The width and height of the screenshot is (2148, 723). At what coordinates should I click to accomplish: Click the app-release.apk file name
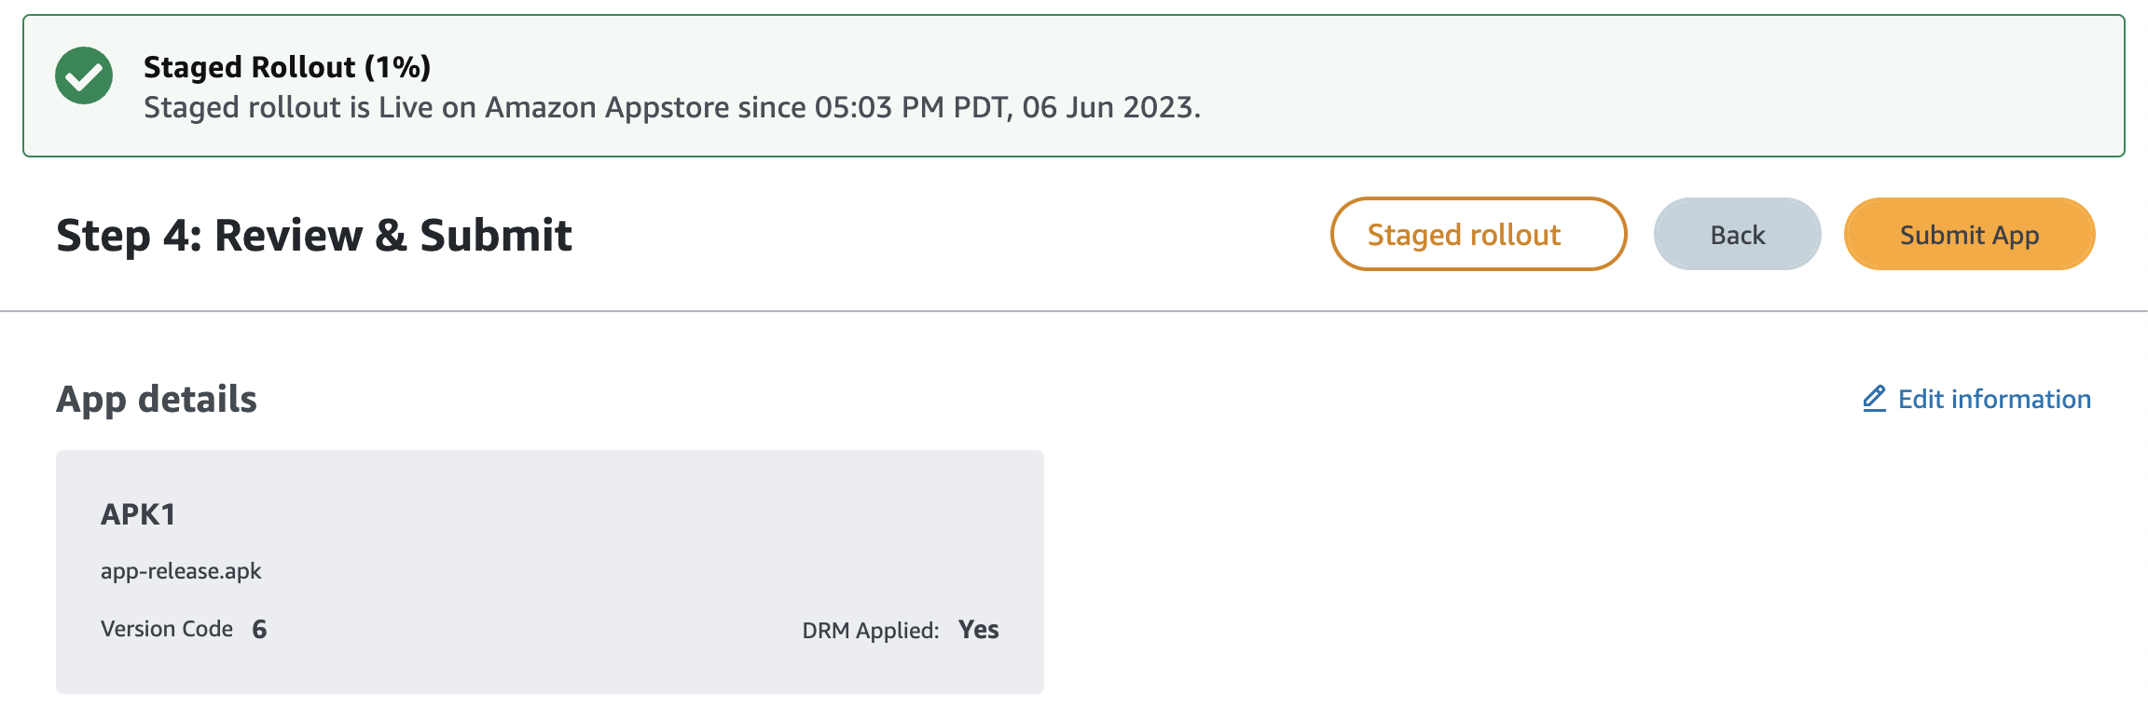point(181,571)
